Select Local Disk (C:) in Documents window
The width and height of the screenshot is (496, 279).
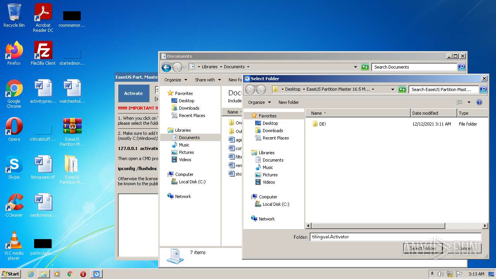click(192, 182)
